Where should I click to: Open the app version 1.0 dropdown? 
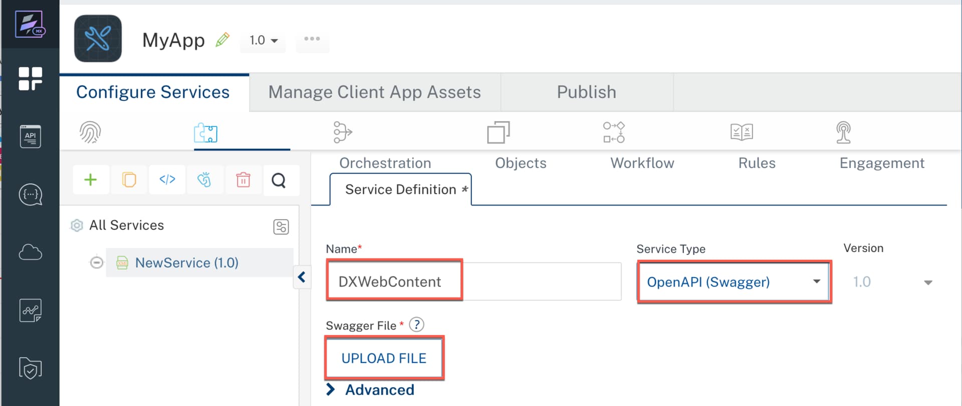pos(264,40)
